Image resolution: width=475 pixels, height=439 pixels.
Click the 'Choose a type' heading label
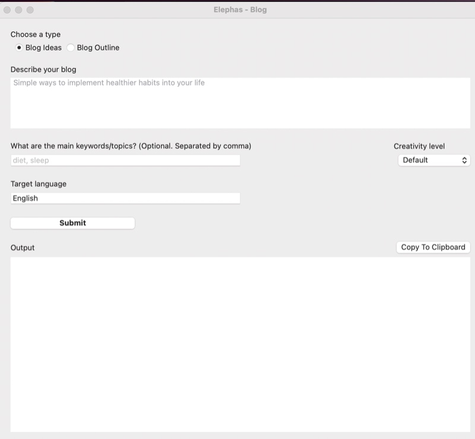[36, 34]
